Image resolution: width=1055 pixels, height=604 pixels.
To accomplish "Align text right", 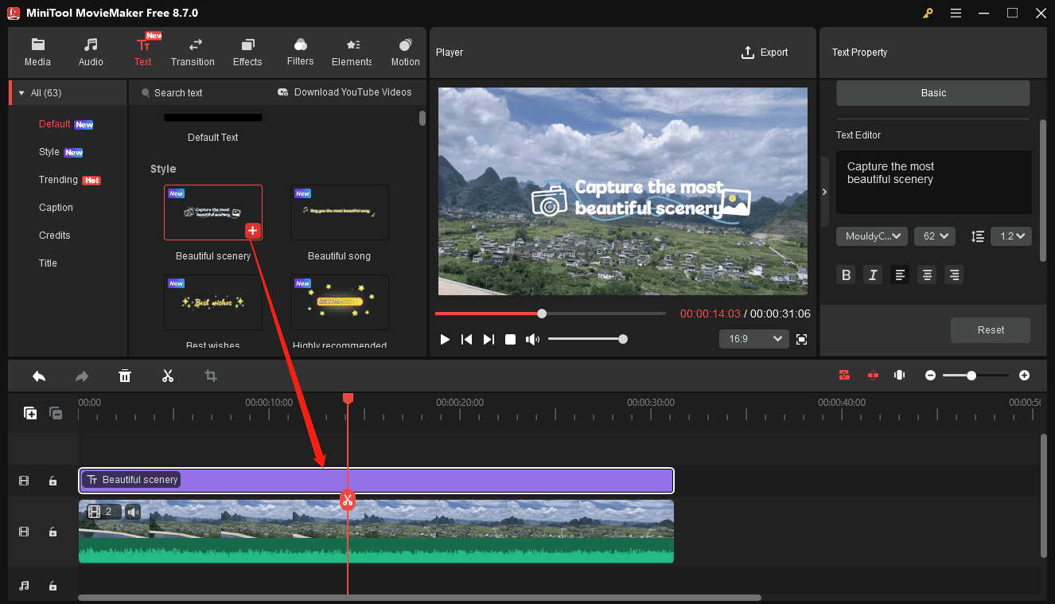I will click(954, 275).
